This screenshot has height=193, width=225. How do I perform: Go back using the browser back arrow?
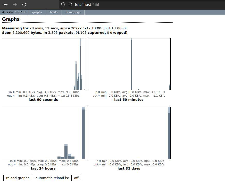[6, 5]
